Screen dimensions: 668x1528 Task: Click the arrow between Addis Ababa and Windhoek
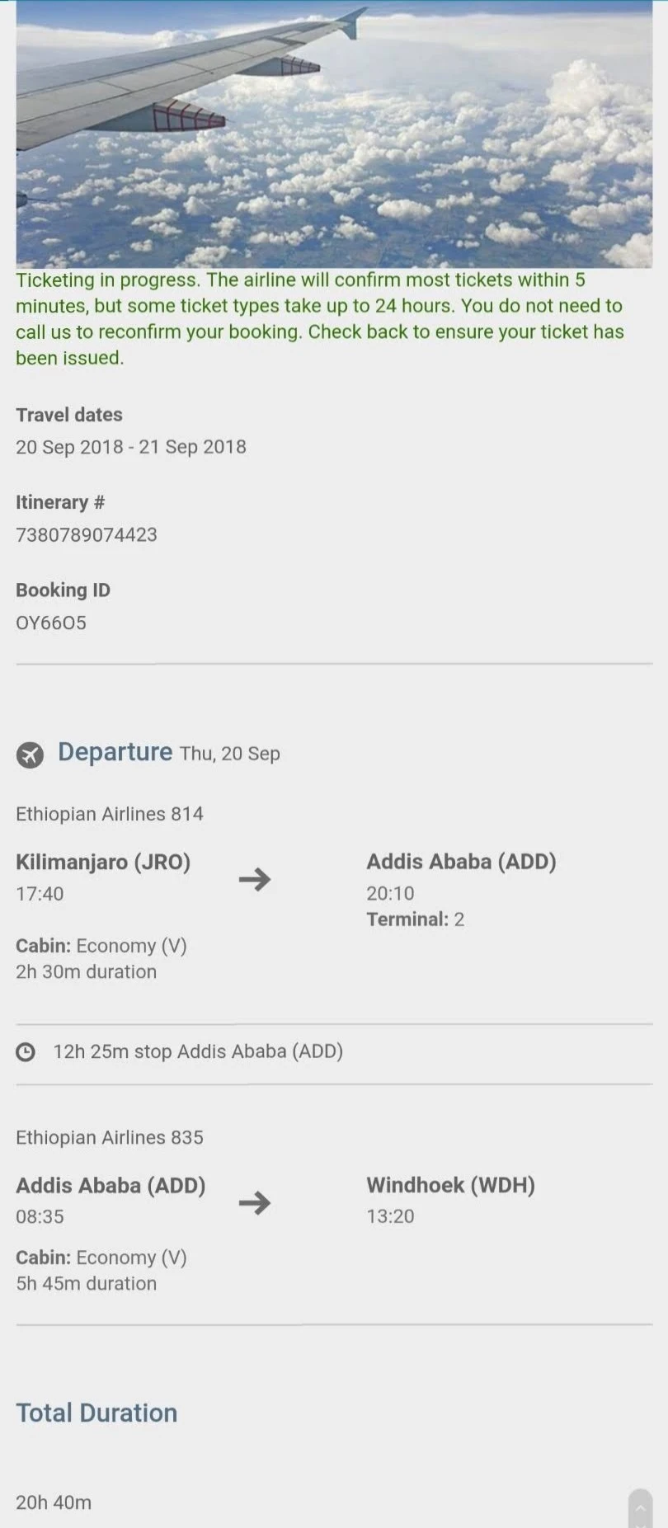coord(255,1202)
